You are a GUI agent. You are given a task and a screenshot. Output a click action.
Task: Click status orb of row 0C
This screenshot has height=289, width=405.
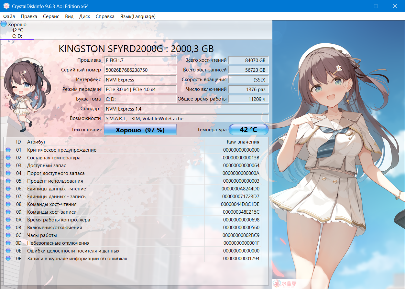click(x=8, y=235)
